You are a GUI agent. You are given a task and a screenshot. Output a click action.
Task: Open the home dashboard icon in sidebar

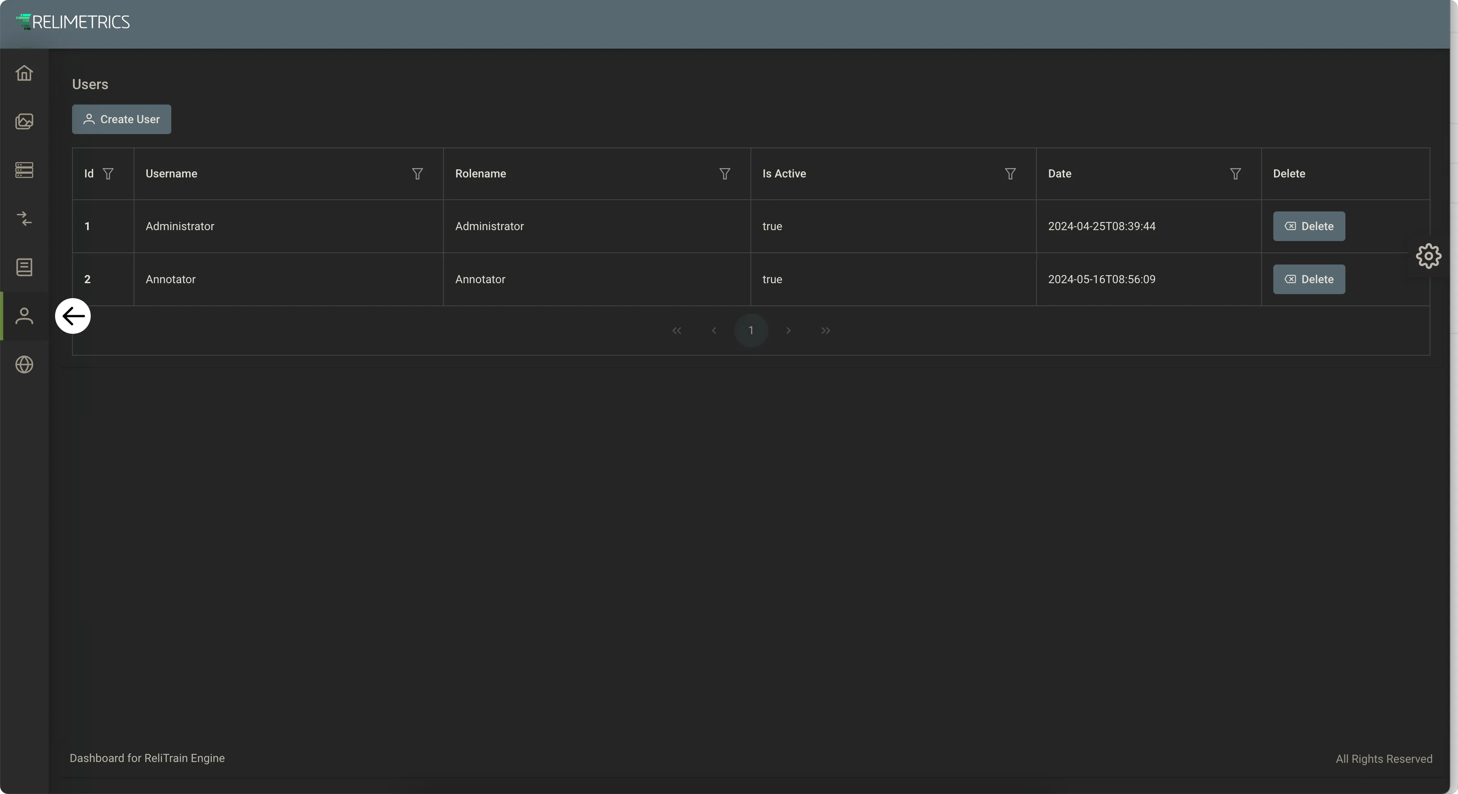(24, 73)
